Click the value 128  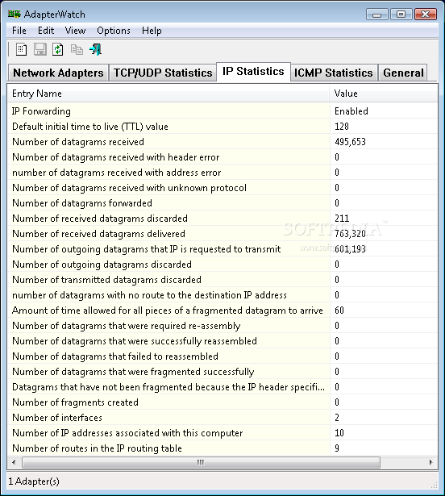(x=342, y=127)
